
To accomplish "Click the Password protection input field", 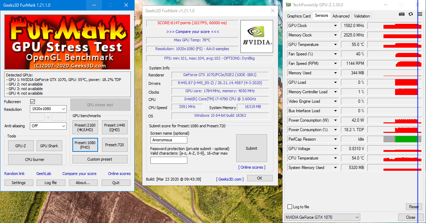I will click(169, 160).
